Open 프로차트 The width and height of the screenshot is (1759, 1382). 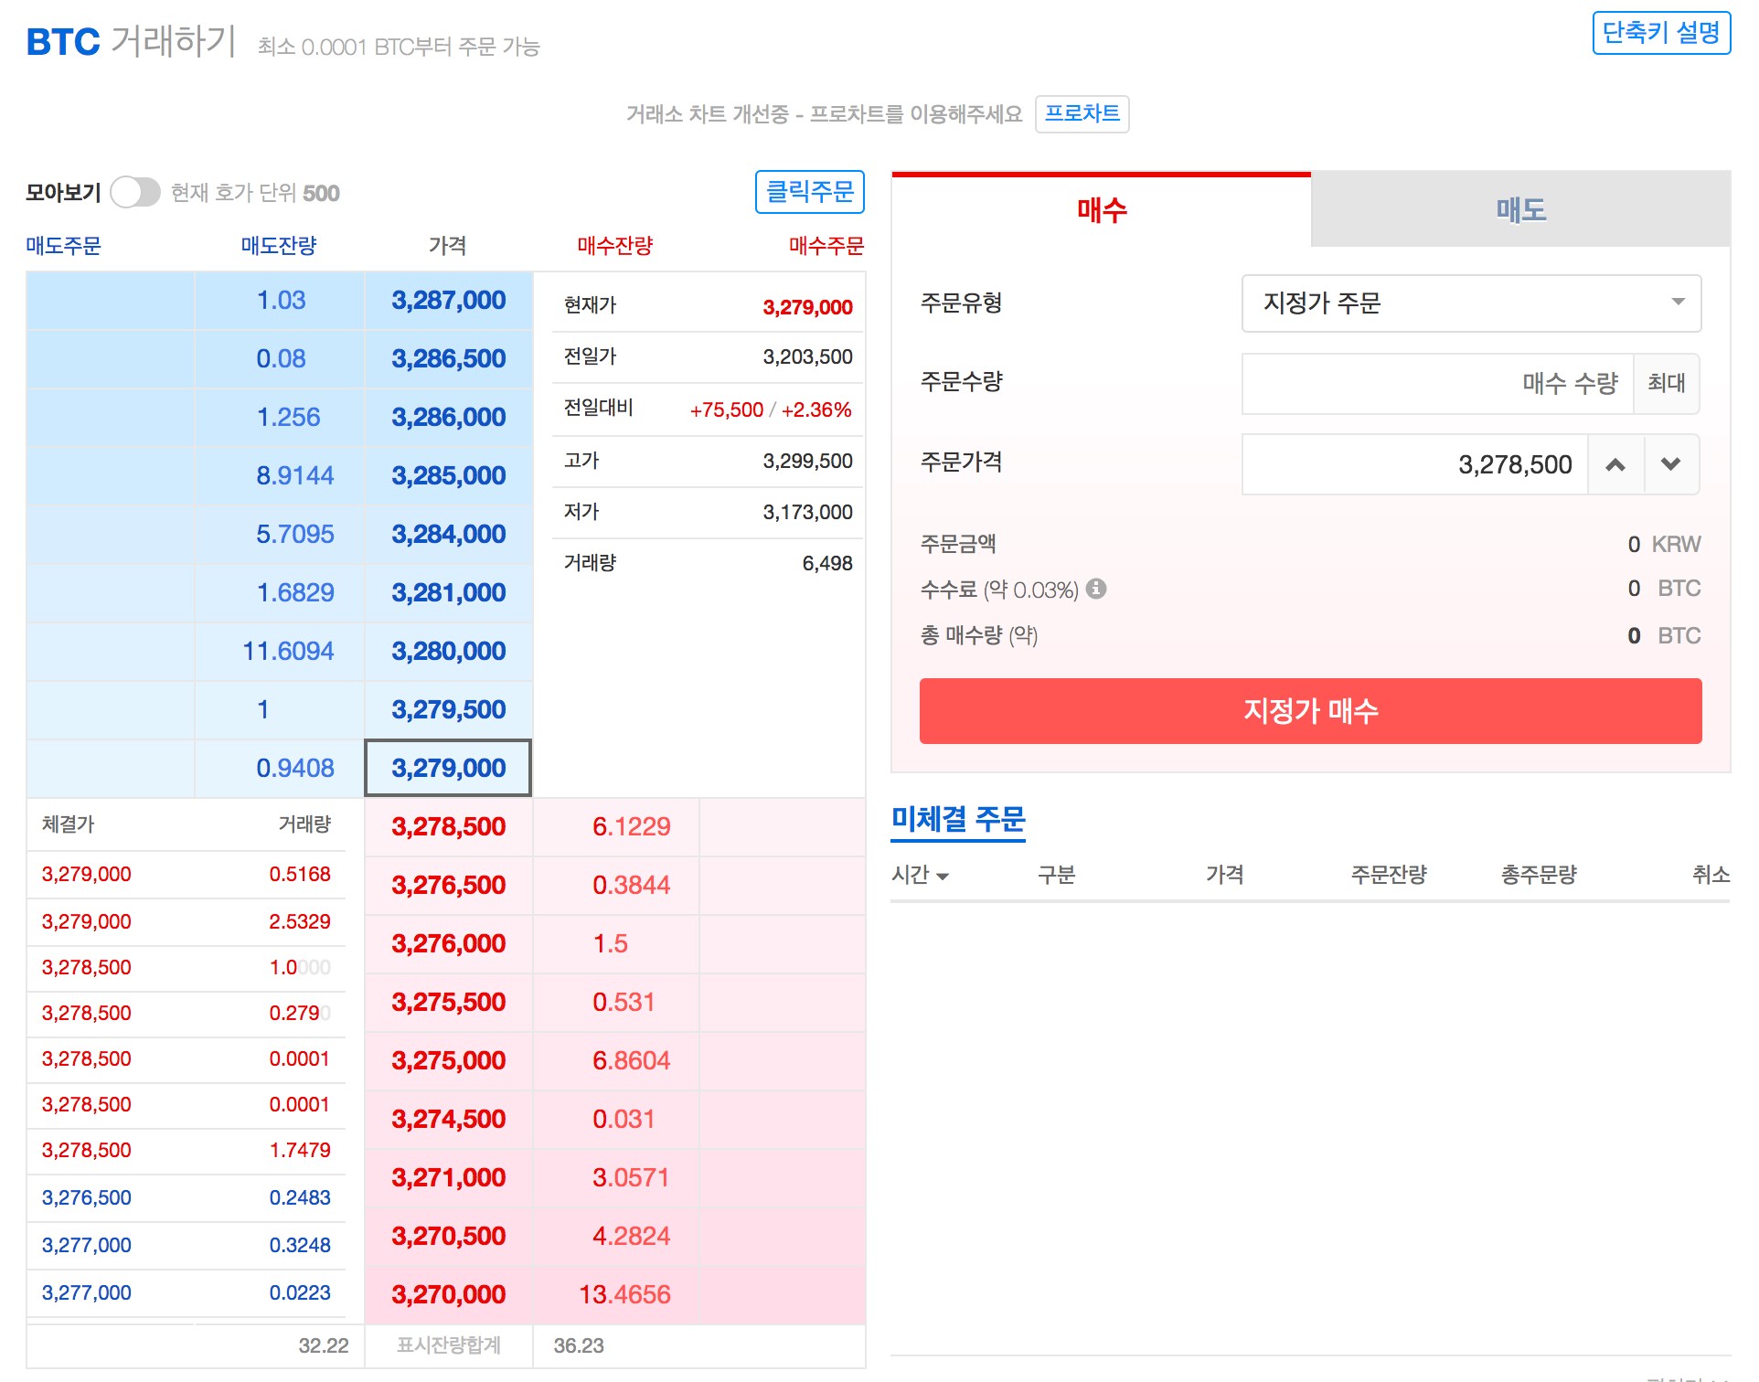point(1082,113)
